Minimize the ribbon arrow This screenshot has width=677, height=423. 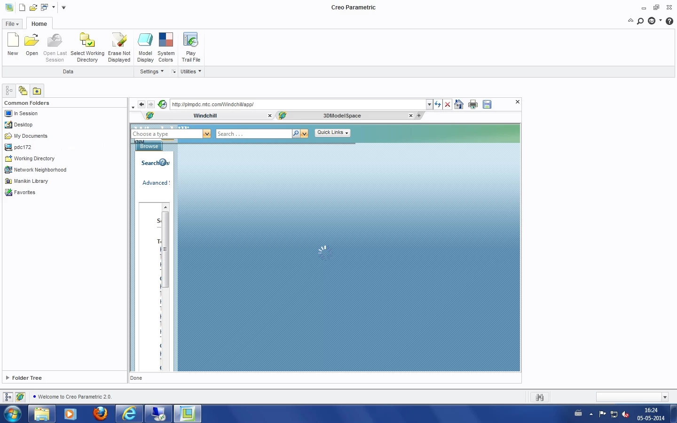click(630, 21)
